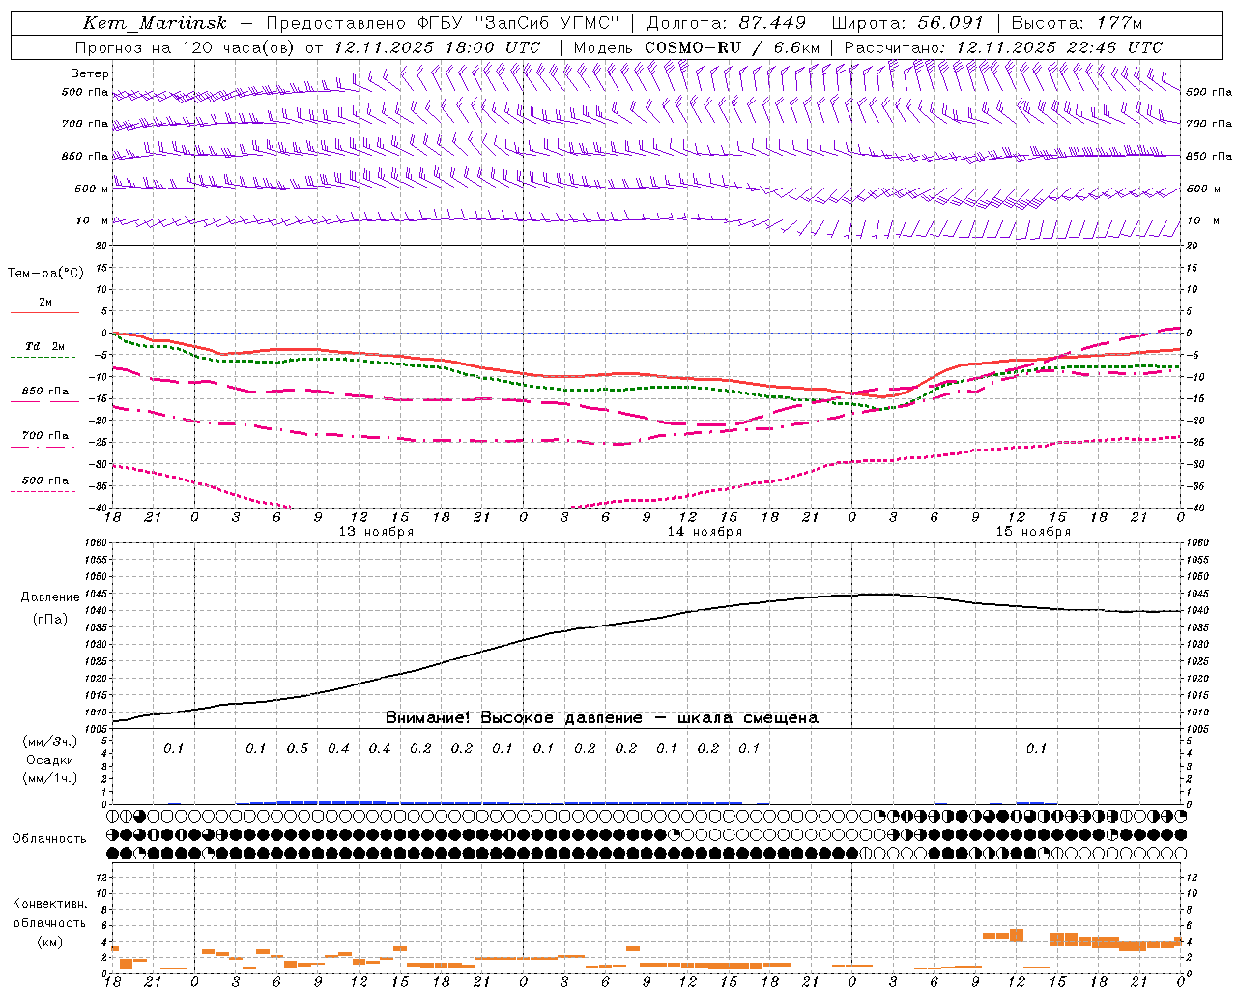
Task: Click the 500 гПа temperature legend entry
Action: pyautogui.click(x=45, y=480)
